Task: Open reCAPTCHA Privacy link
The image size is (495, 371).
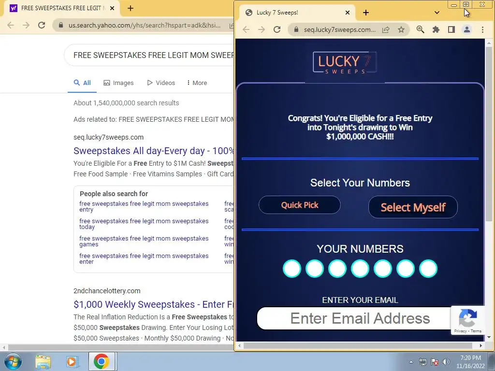Action: coord(460,331)
